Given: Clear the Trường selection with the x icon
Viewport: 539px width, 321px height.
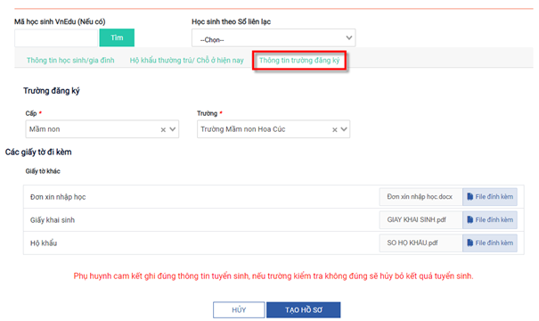Looking at the screenshot, I should click(334, 129).
